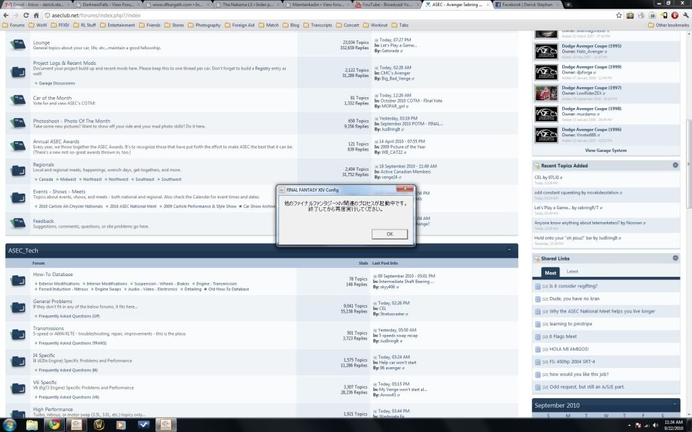The width and height of the screenshot is (692, 432).
Task: Open the Entertainment bookmark folder
Action: [x=118, y=25]
